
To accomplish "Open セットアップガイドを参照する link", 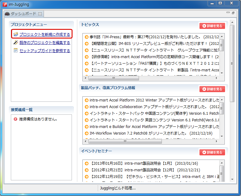I will (45, 51).
